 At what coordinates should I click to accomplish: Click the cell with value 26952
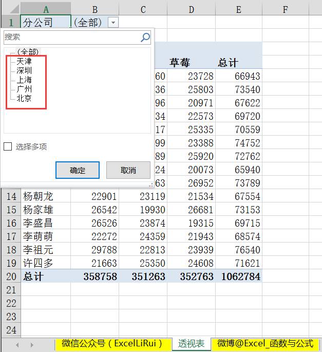192,183
